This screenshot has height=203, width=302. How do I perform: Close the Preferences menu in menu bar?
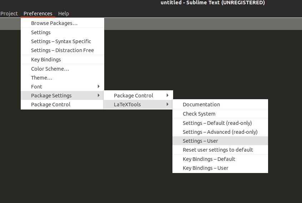pyautogui.click(x=38, y=14)
